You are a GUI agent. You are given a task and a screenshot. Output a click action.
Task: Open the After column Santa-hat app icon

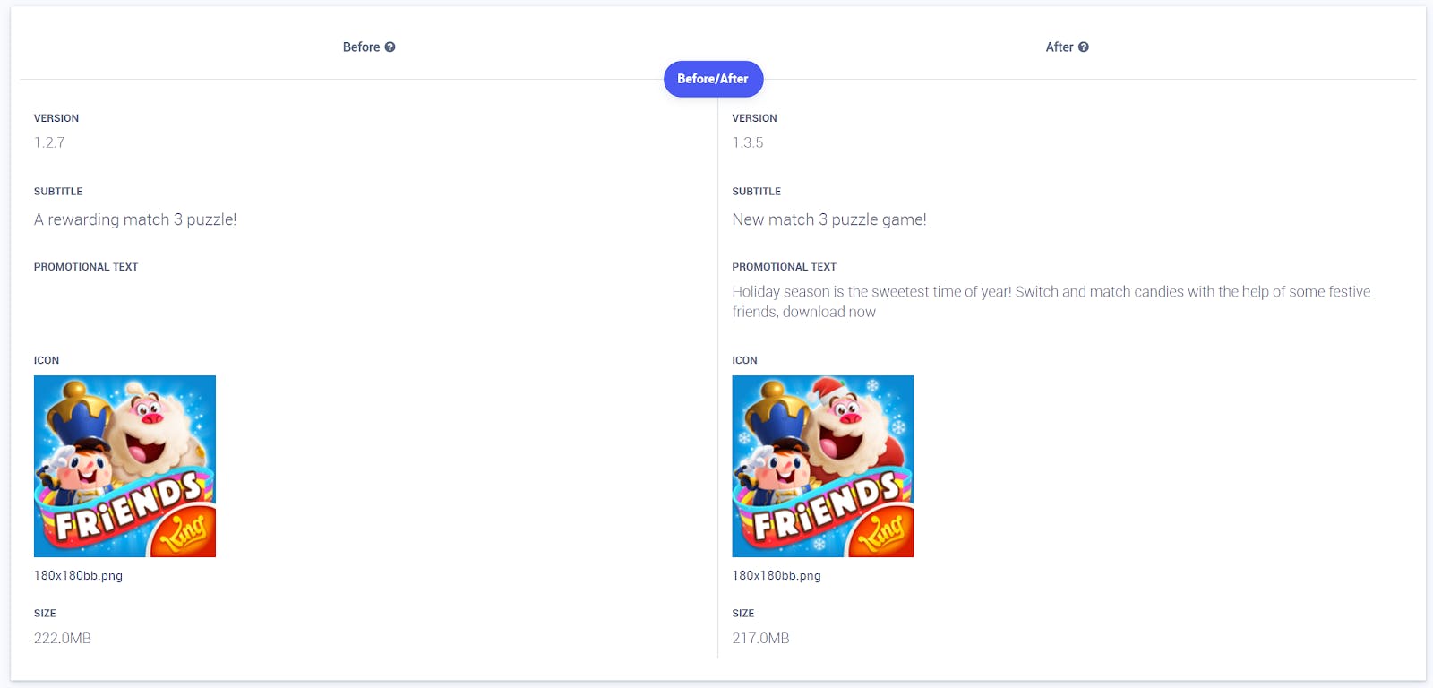[822, 466]
